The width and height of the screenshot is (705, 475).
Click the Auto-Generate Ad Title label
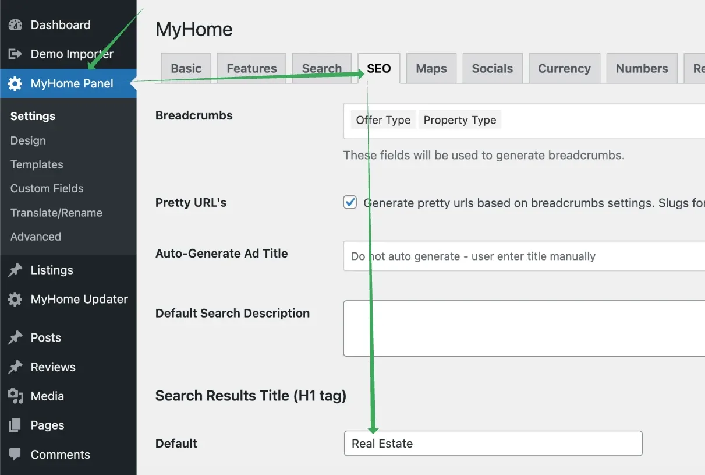click(222, 254)
